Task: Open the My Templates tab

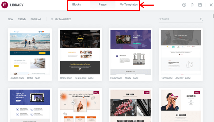Action: 129,5
